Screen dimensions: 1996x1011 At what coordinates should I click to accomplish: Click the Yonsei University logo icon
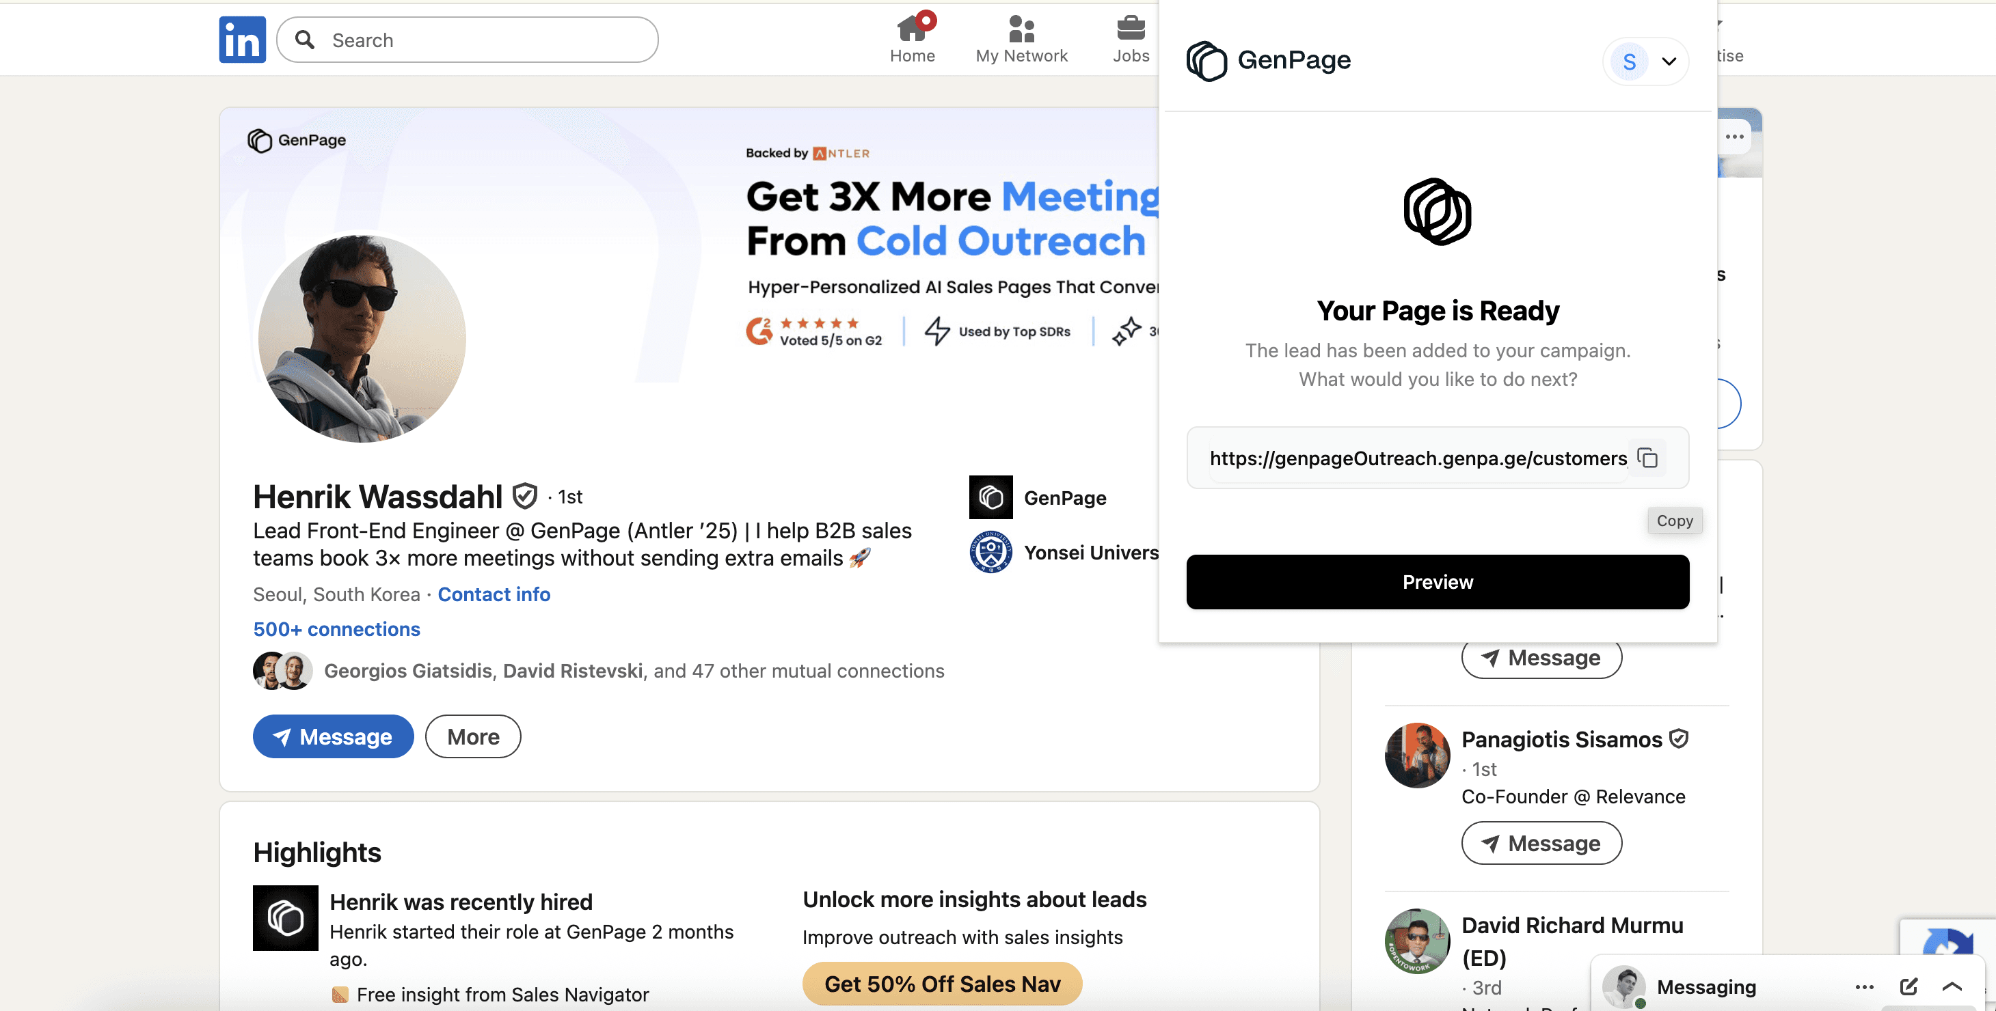point(990,552)
